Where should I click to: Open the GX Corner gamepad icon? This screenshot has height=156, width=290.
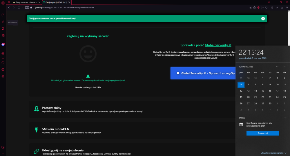(9, 2)
